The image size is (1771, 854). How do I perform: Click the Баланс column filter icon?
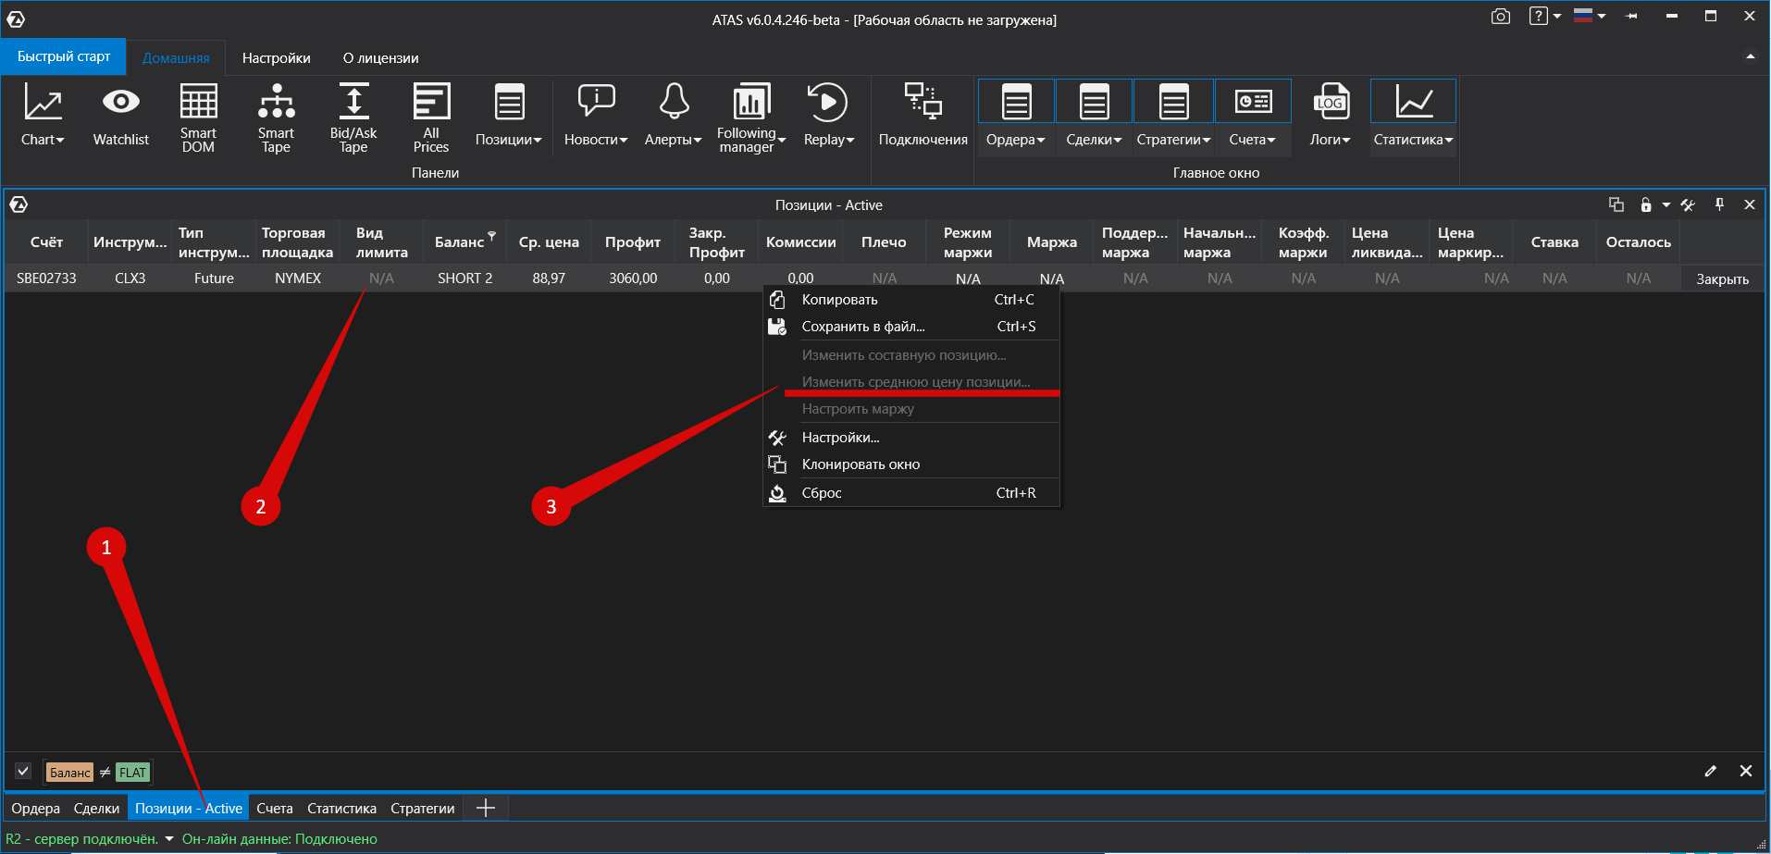tap(492, 236)
